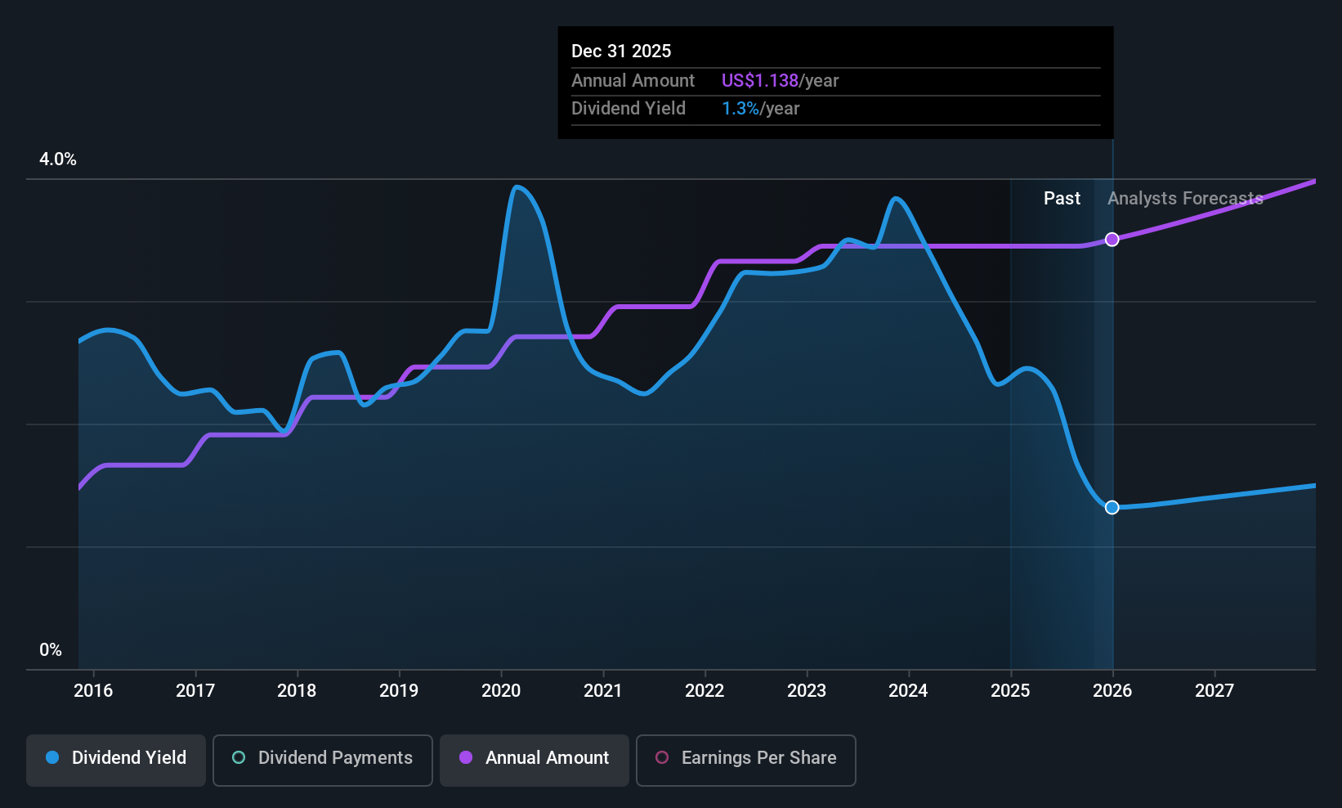The height and width of the screenshot is (808, 1342).
Task: Click the Analysts Forecasts label
Action: [1185, 199]
